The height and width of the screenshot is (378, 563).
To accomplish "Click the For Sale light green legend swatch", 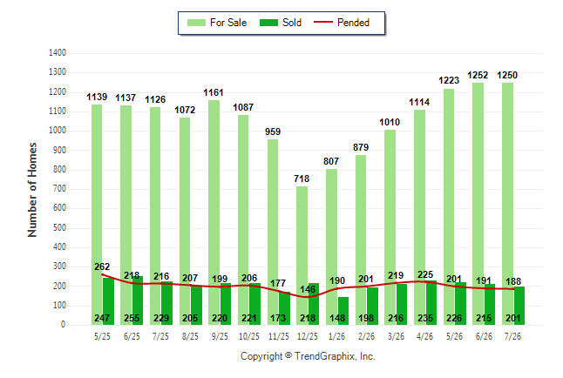I will (196, 23).
